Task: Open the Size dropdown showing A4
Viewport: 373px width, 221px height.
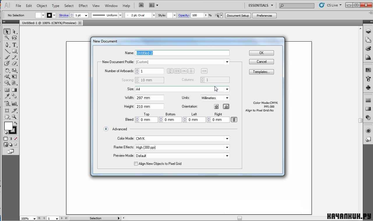Action: 182,89
